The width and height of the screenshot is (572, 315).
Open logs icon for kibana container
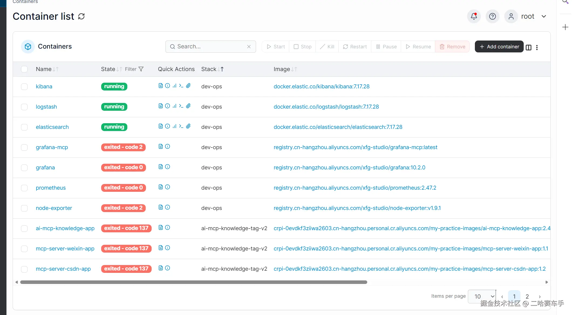click(x=161, y=86)
